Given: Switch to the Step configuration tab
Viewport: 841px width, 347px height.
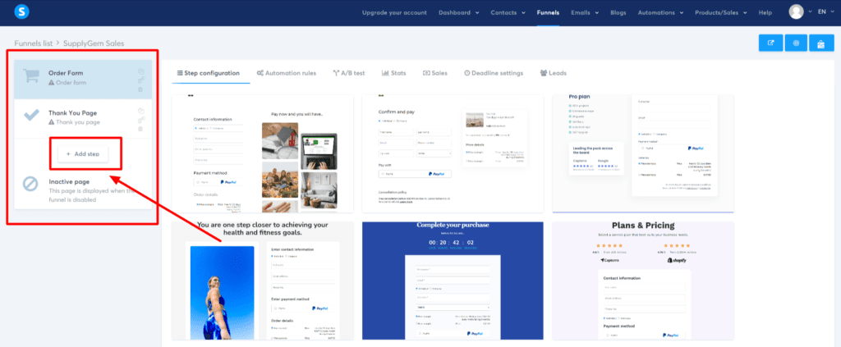Looking at the screenshot, I should point(209,73).
